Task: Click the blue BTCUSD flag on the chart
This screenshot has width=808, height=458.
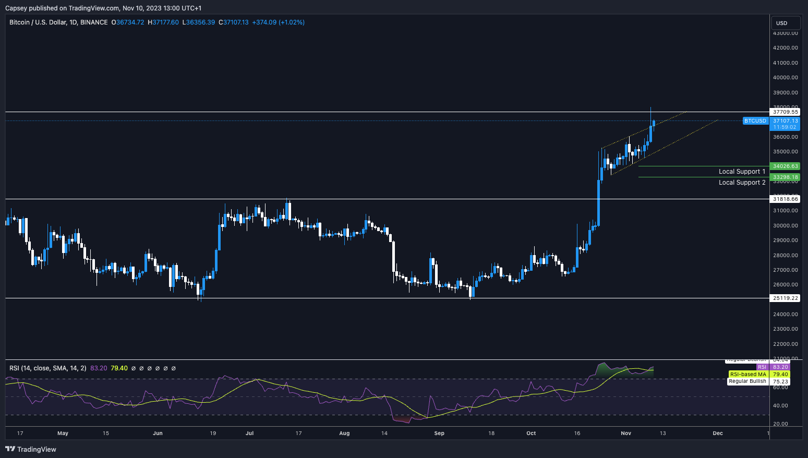Action: pyautogui.click(x=755, y=120)
